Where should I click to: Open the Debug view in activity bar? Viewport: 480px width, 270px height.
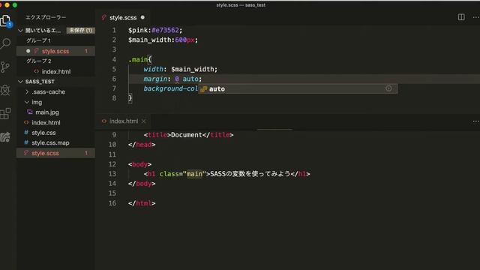[x=5, y=90]
